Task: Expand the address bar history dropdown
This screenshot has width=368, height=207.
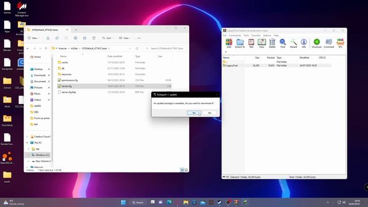Action: [x=130, y=48]
